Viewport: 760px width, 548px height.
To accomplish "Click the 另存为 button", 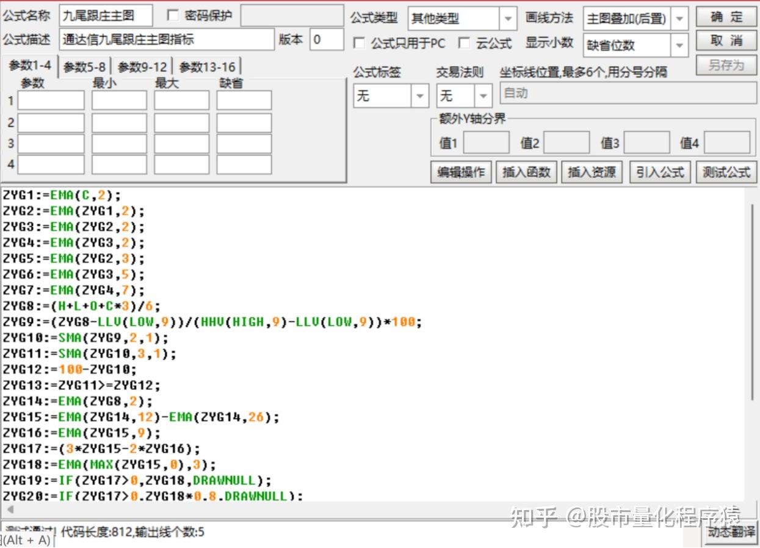I will [726, 65].
